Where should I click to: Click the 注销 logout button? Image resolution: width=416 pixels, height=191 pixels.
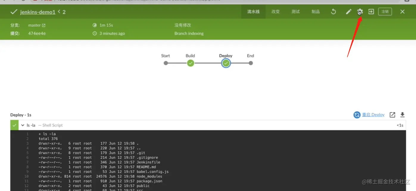(385, 12)
